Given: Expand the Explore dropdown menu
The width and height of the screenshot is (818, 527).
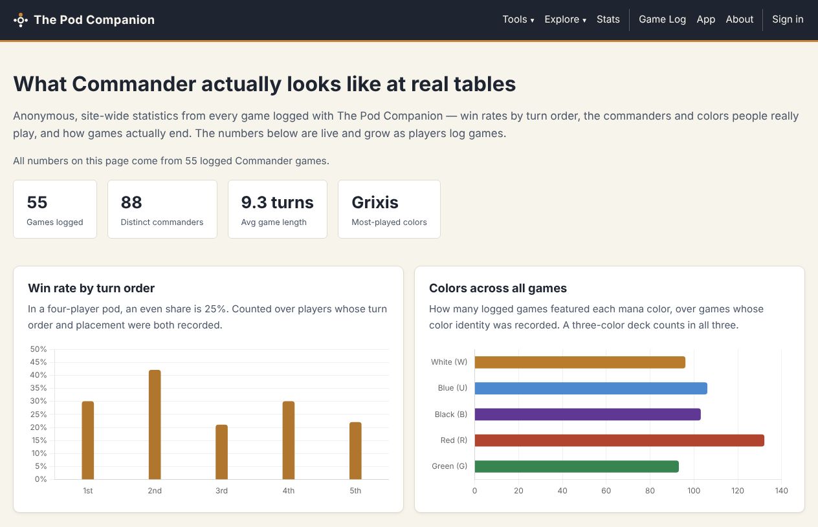Looking at the screenshot, I should pyautogui.click(x=566, y=19).
